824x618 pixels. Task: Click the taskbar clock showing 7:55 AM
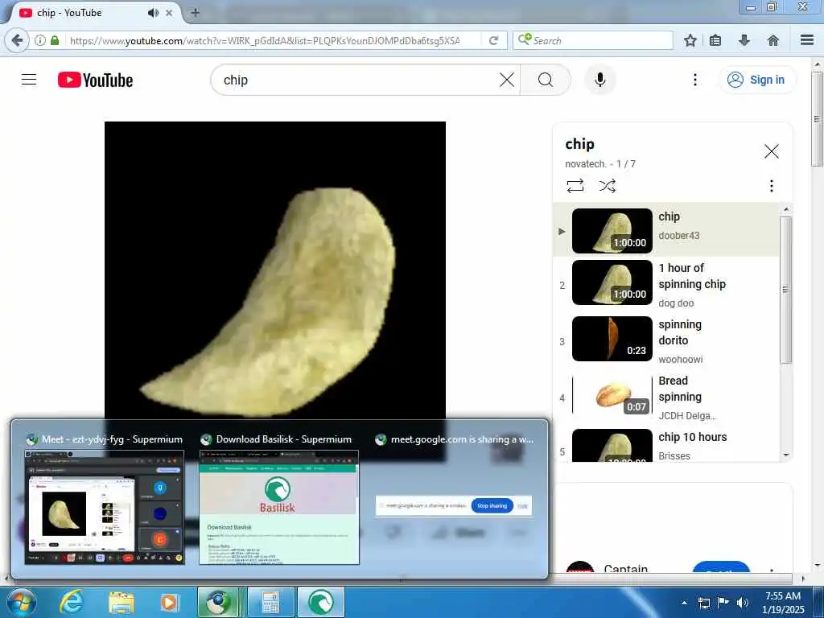(x=783, y=603)
